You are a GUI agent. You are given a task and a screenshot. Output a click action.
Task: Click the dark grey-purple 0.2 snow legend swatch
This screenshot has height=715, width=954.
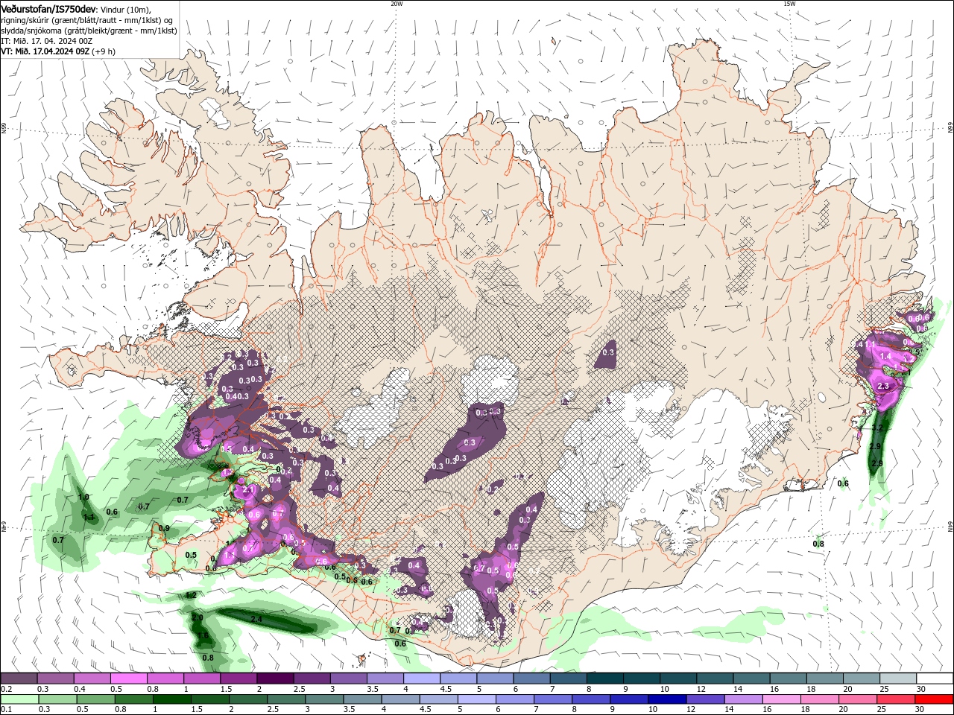click(x=19, y=679)
